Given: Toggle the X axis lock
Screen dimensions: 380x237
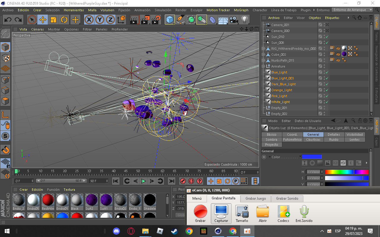Looking at the screenshot, I should coord(89,20).
